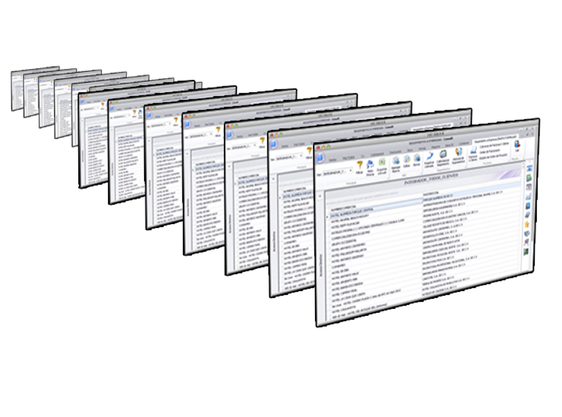
Task: Switch to the FACTURA ribbon tab in front window
Action: pos(348,157)
